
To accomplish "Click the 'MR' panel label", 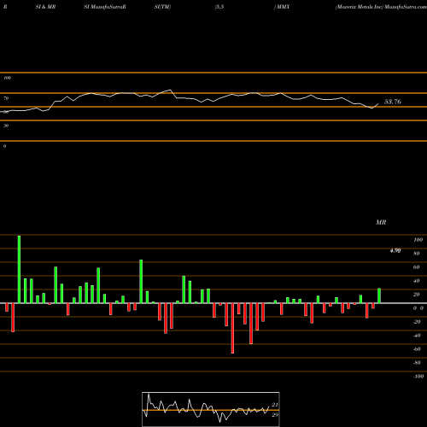I will click(381, 222).
